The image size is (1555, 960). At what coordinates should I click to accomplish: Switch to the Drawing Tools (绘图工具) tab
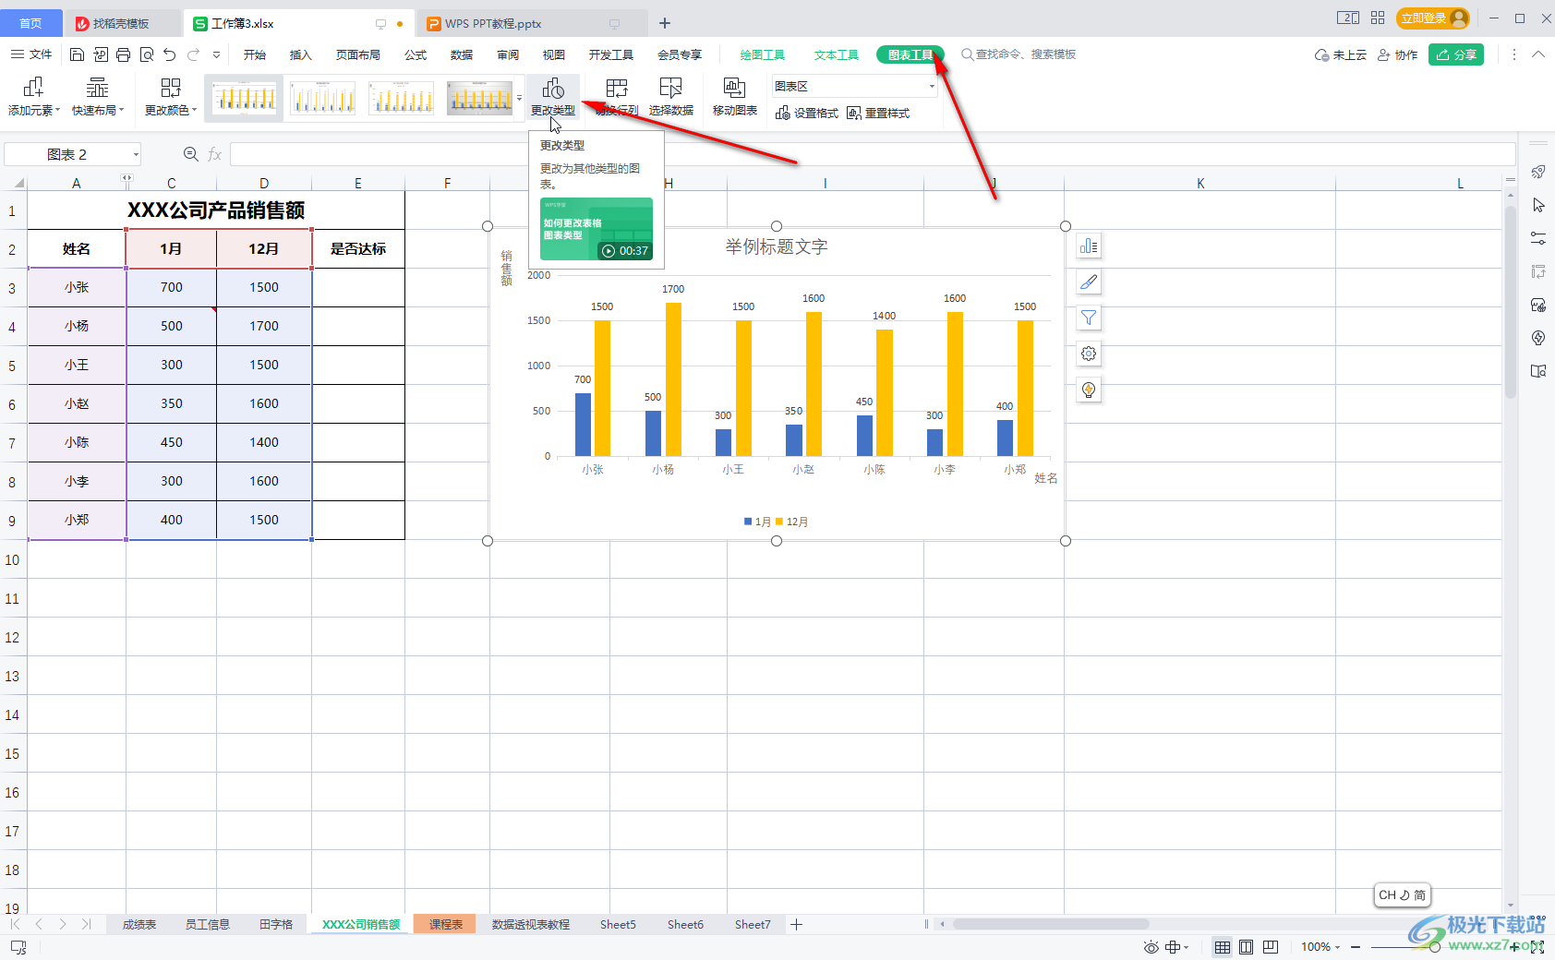tap(762, 55)
